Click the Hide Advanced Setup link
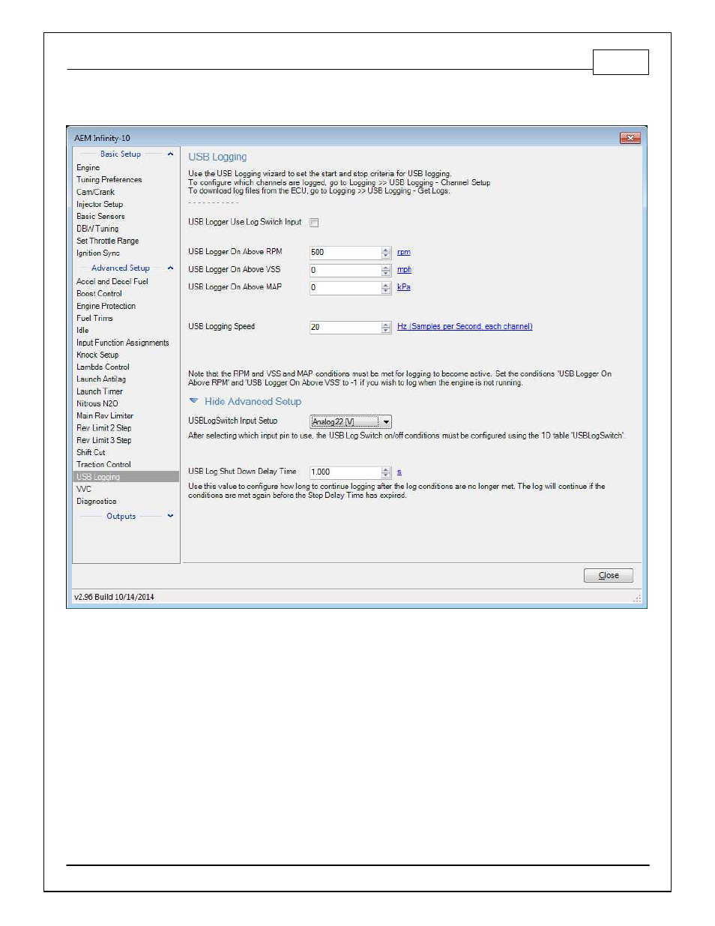The width and height of the screenshot is (715, 926). (253, 402)
